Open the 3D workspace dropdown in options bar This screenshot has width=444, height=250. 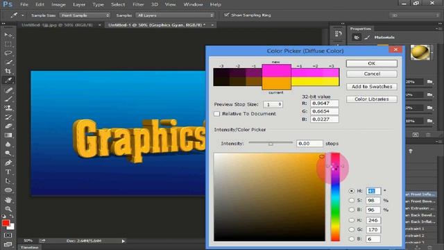click(415, 15)
